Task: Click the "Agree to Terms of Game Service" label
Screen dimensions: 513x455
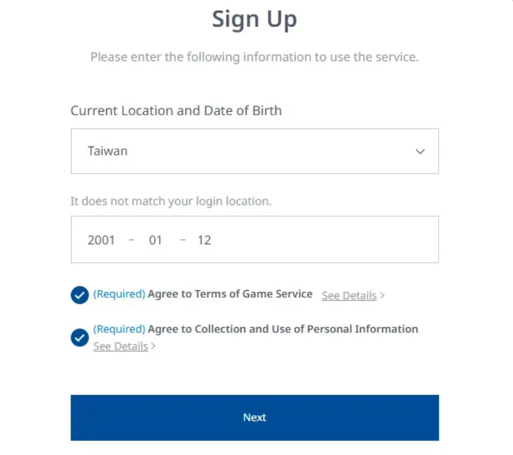Action: 230,294
